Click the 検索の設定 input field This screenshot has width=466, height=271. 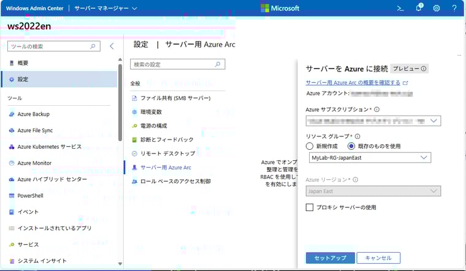178,64
